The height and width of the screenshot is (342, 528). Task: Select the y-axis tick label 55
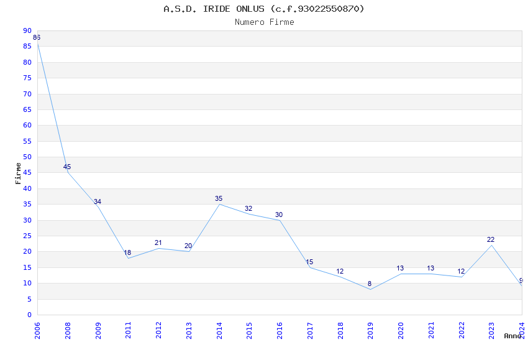click(x=27, y=141)
